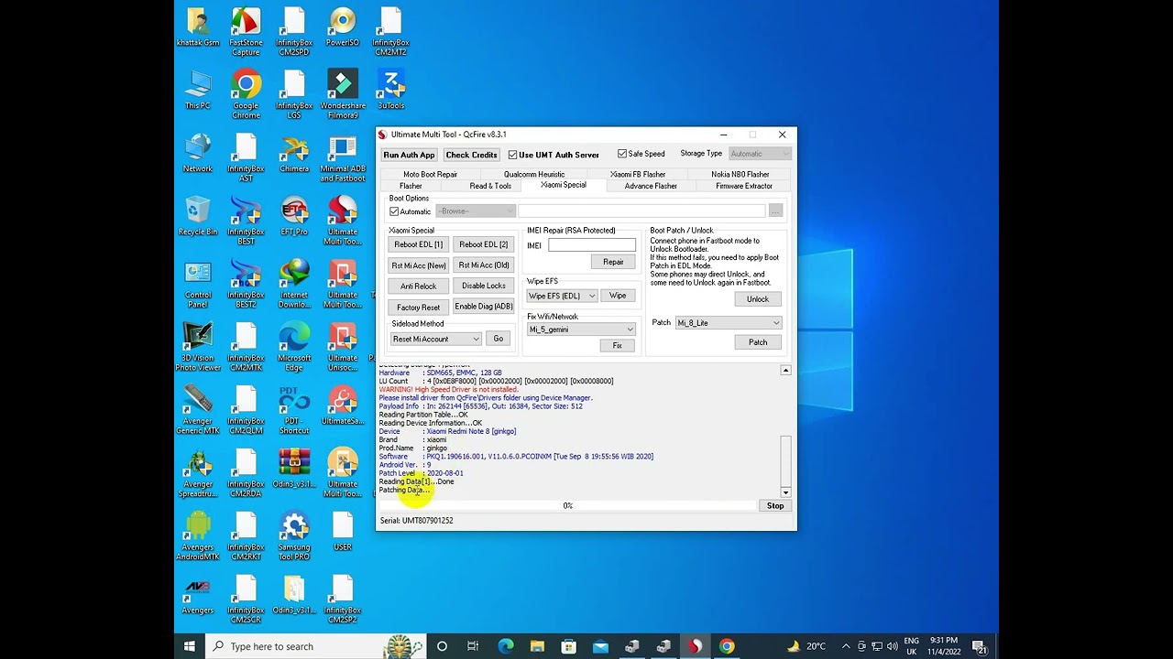Open This PC desktop icon
Screen dimensions: 1173x659
click(x=198, y=91)
